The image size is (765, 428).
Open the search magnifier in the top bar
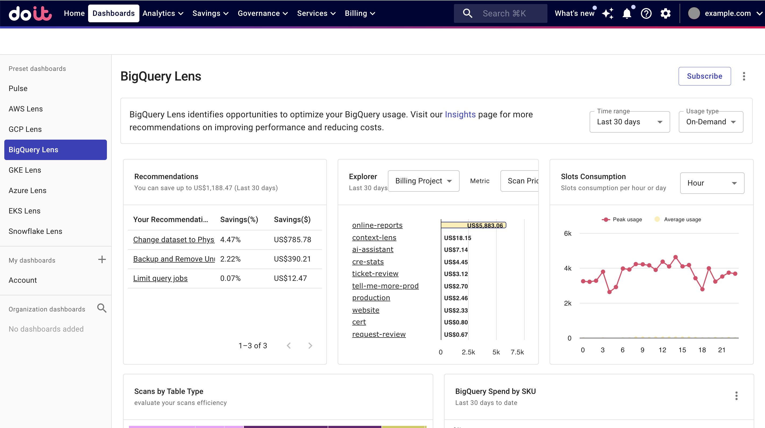pyautogui.click(x=467, y=13)
